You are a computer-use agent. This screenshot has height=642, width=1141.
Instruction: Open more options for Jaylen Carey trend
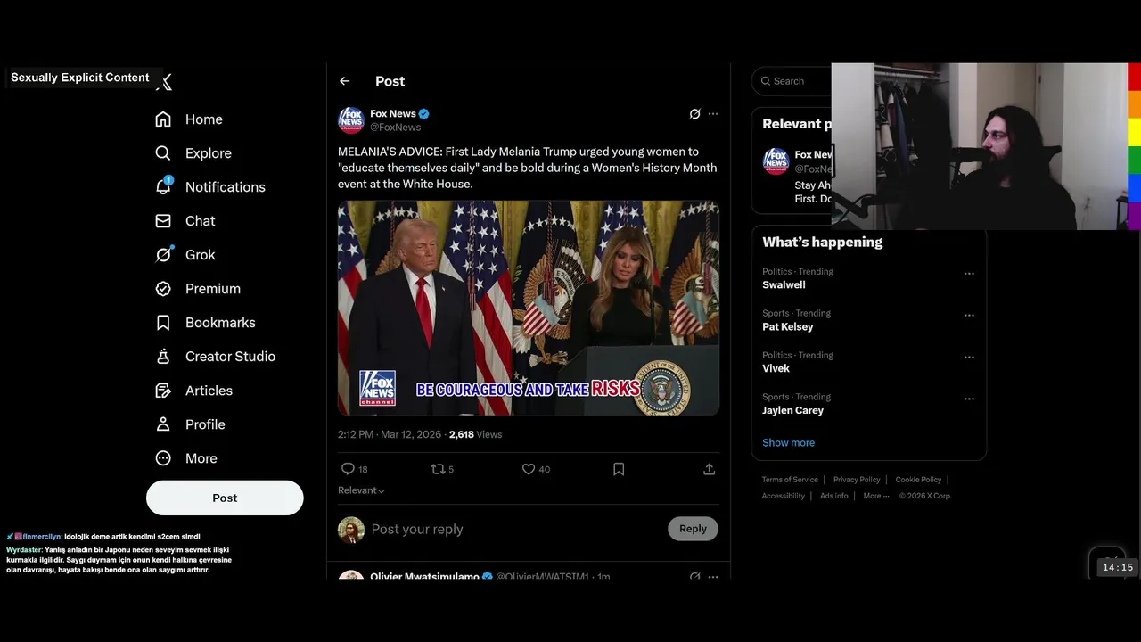coord(969,399)
